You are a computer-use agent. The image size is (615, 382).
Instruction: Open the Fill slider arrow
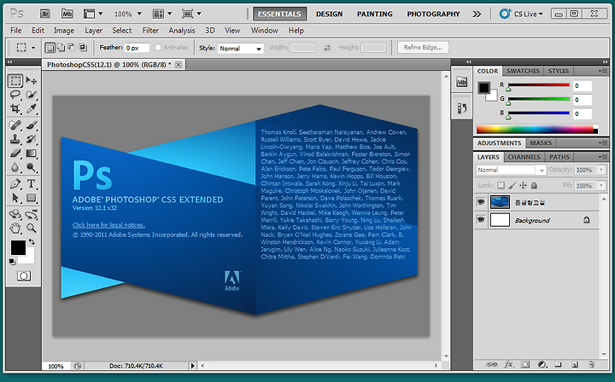[601, 186]
